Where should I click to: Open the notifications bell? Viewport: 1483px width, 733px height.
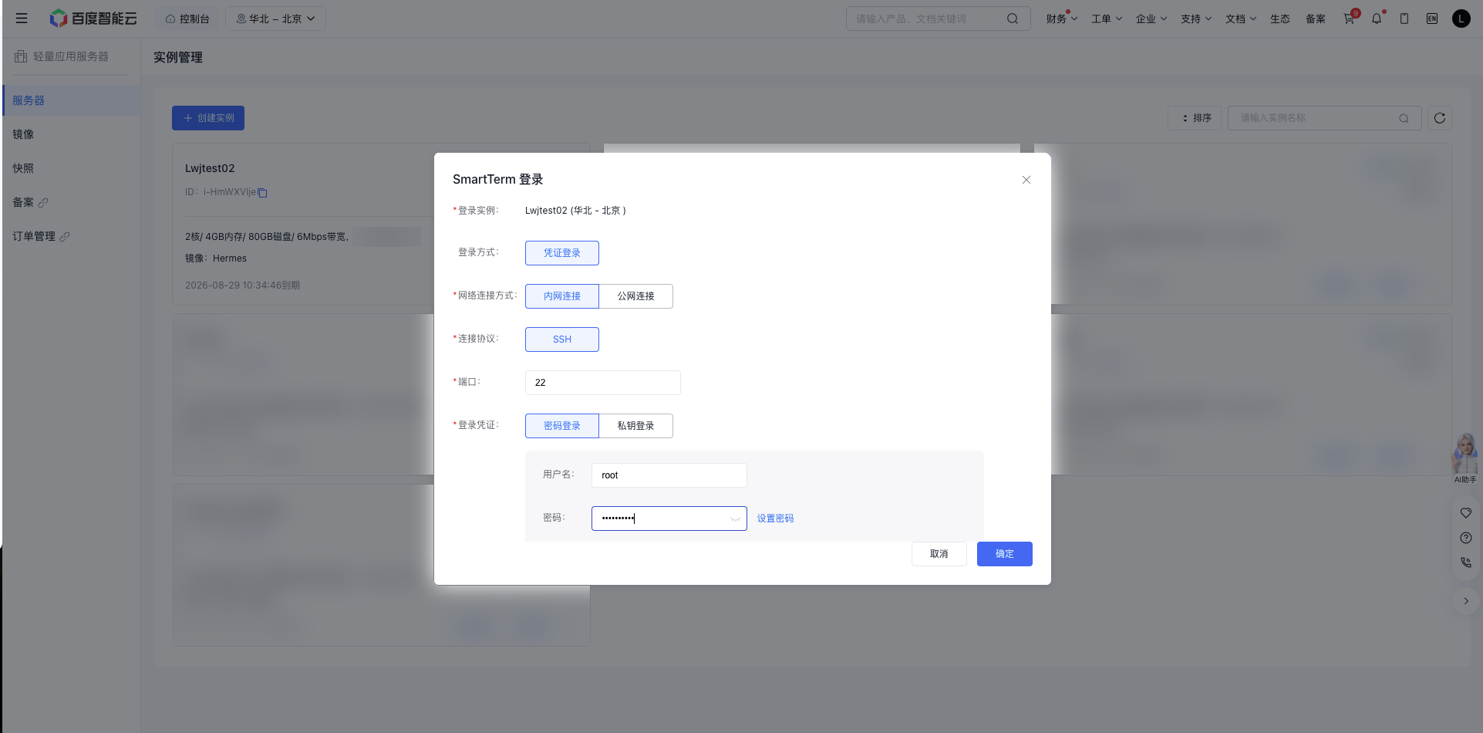[1377, 19]
